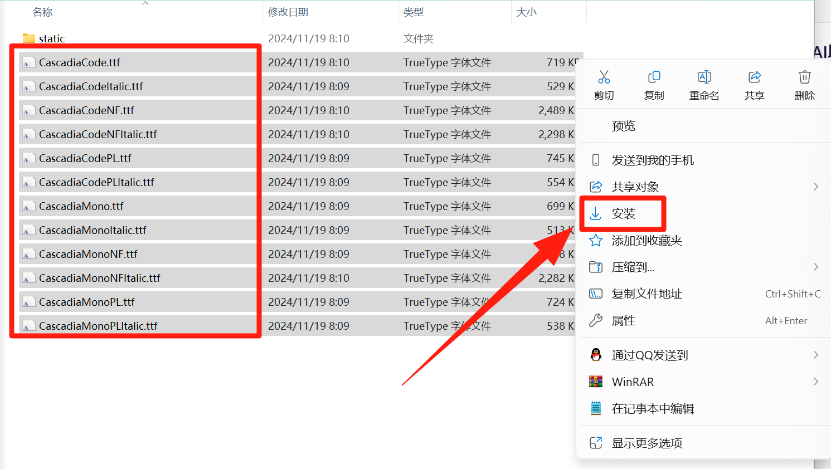Open the WinRAR submenu chevron
831x469 pixels.
pos(816,382)
